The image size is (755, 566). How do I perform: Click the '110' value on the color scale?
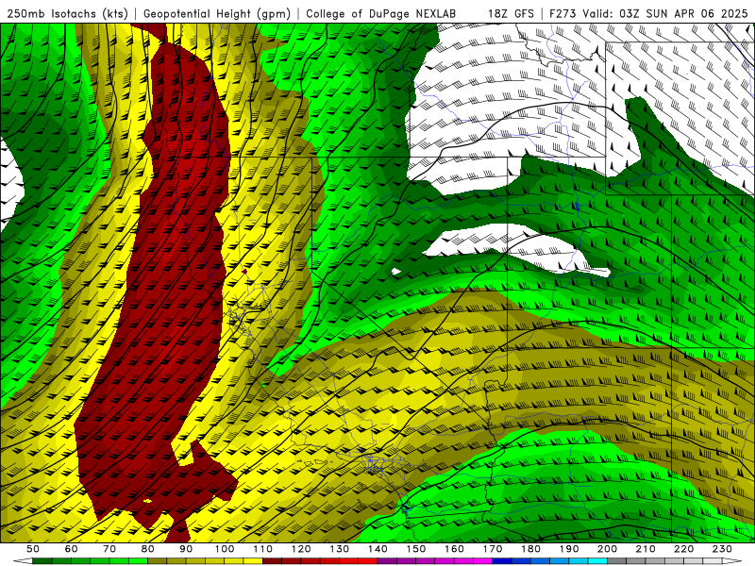(263, 549)
